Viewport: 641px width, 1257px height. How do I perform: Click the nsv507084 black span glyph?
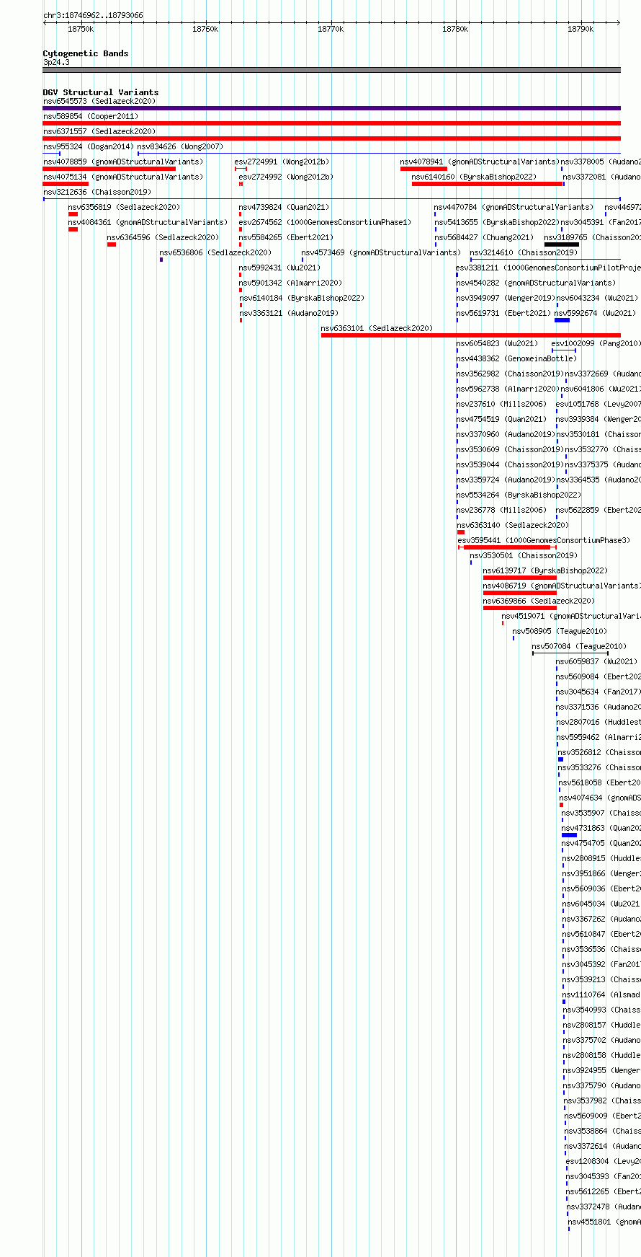click(570, 653)
